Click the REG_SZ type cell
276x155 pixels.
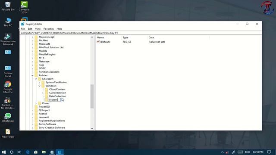point(127,42)
